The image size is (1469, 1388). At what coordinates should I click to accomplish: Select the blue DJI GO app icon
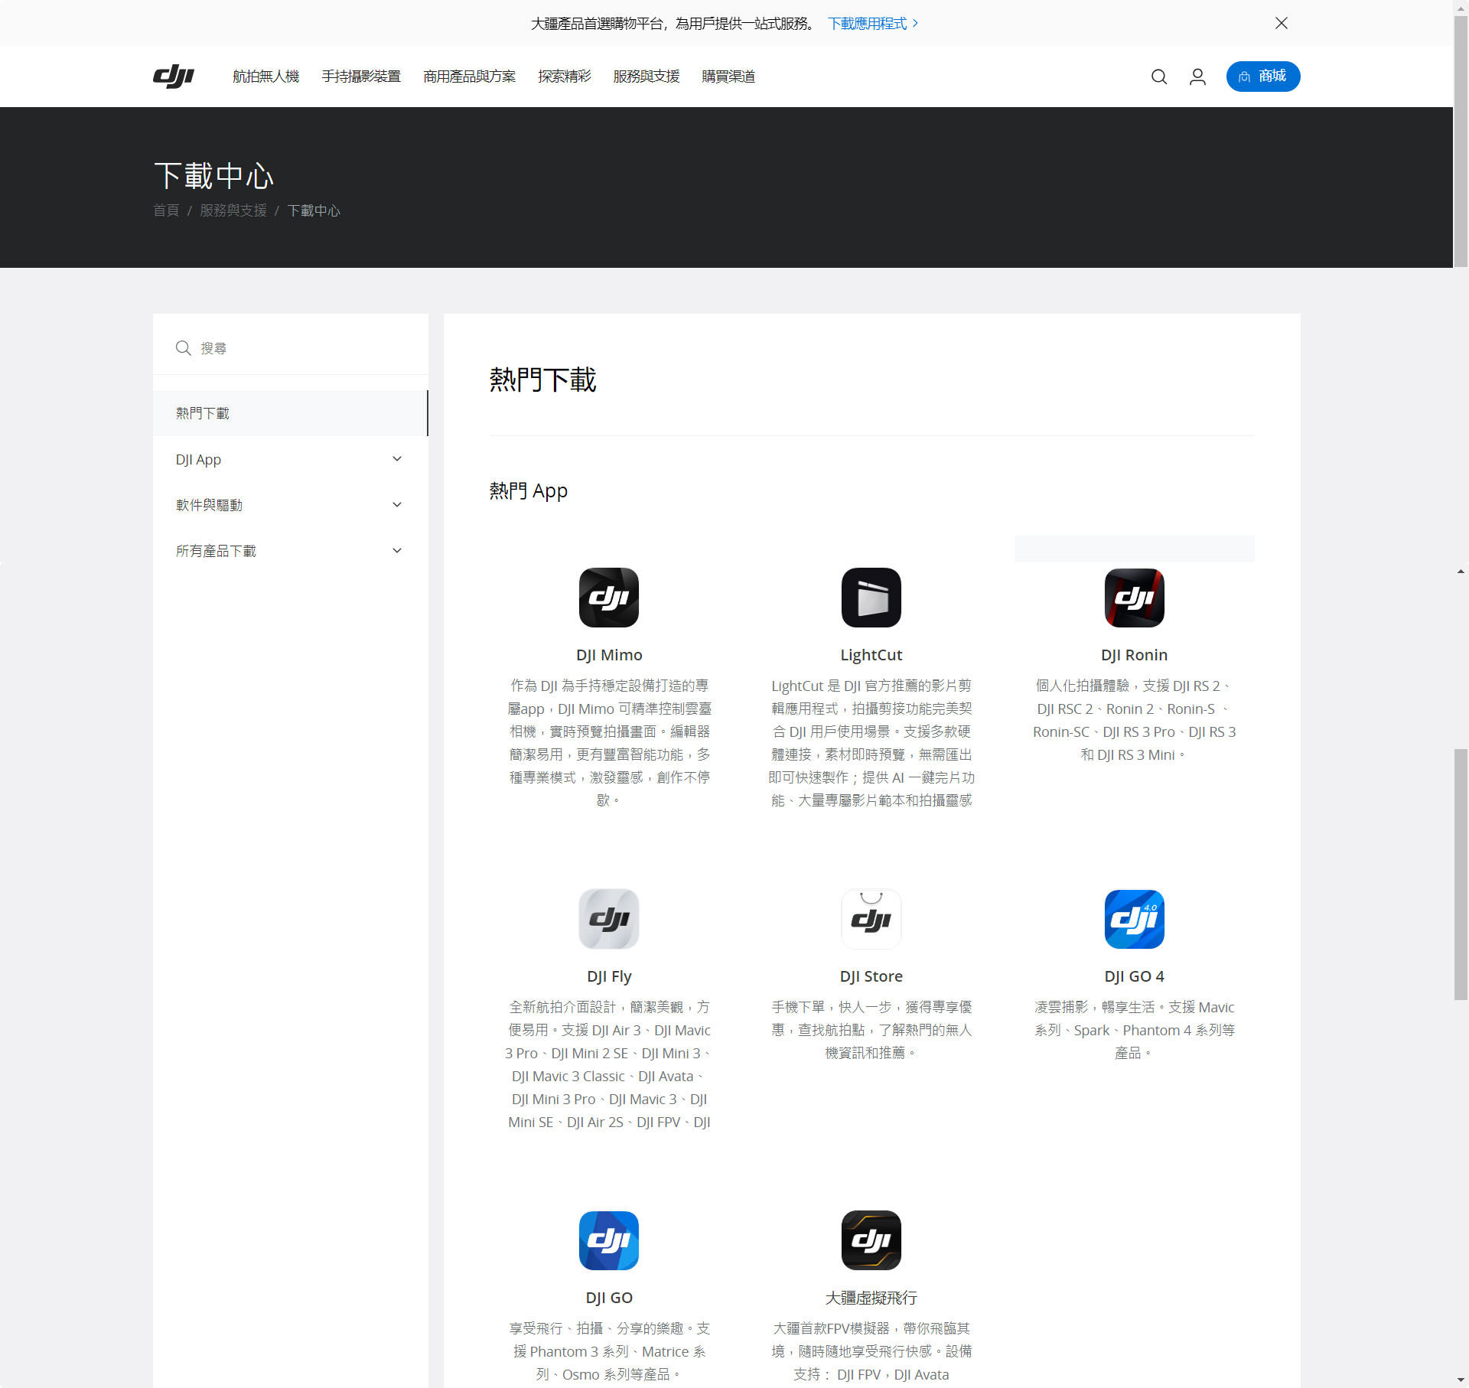pos(608,1240)
